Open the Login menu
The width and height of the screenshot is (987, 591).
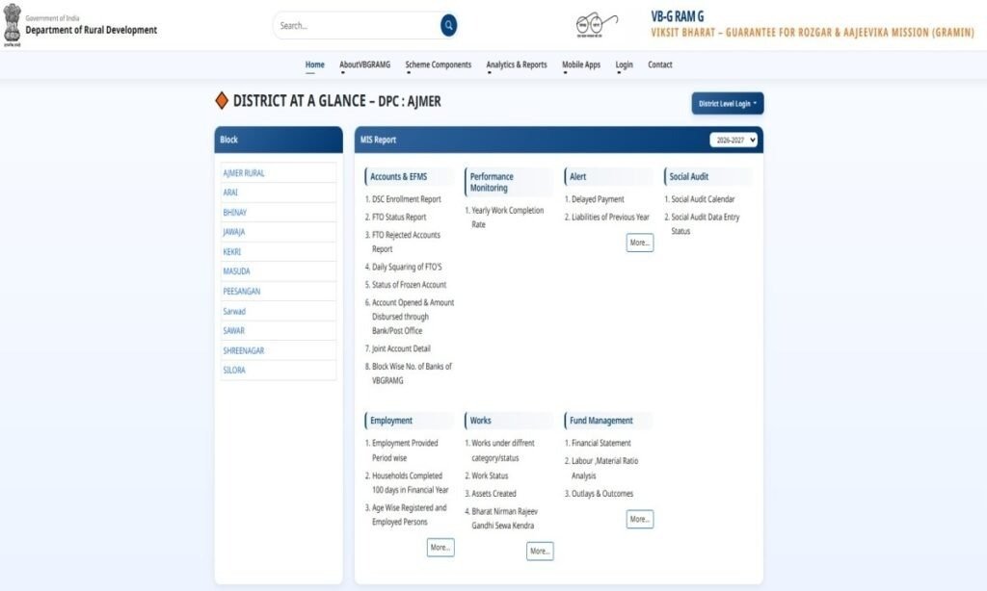[x=624, y=64]
